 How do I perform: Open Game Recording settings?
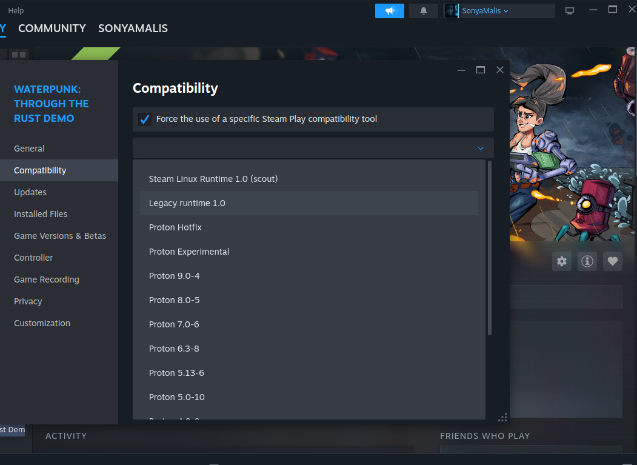coord(59,279)
